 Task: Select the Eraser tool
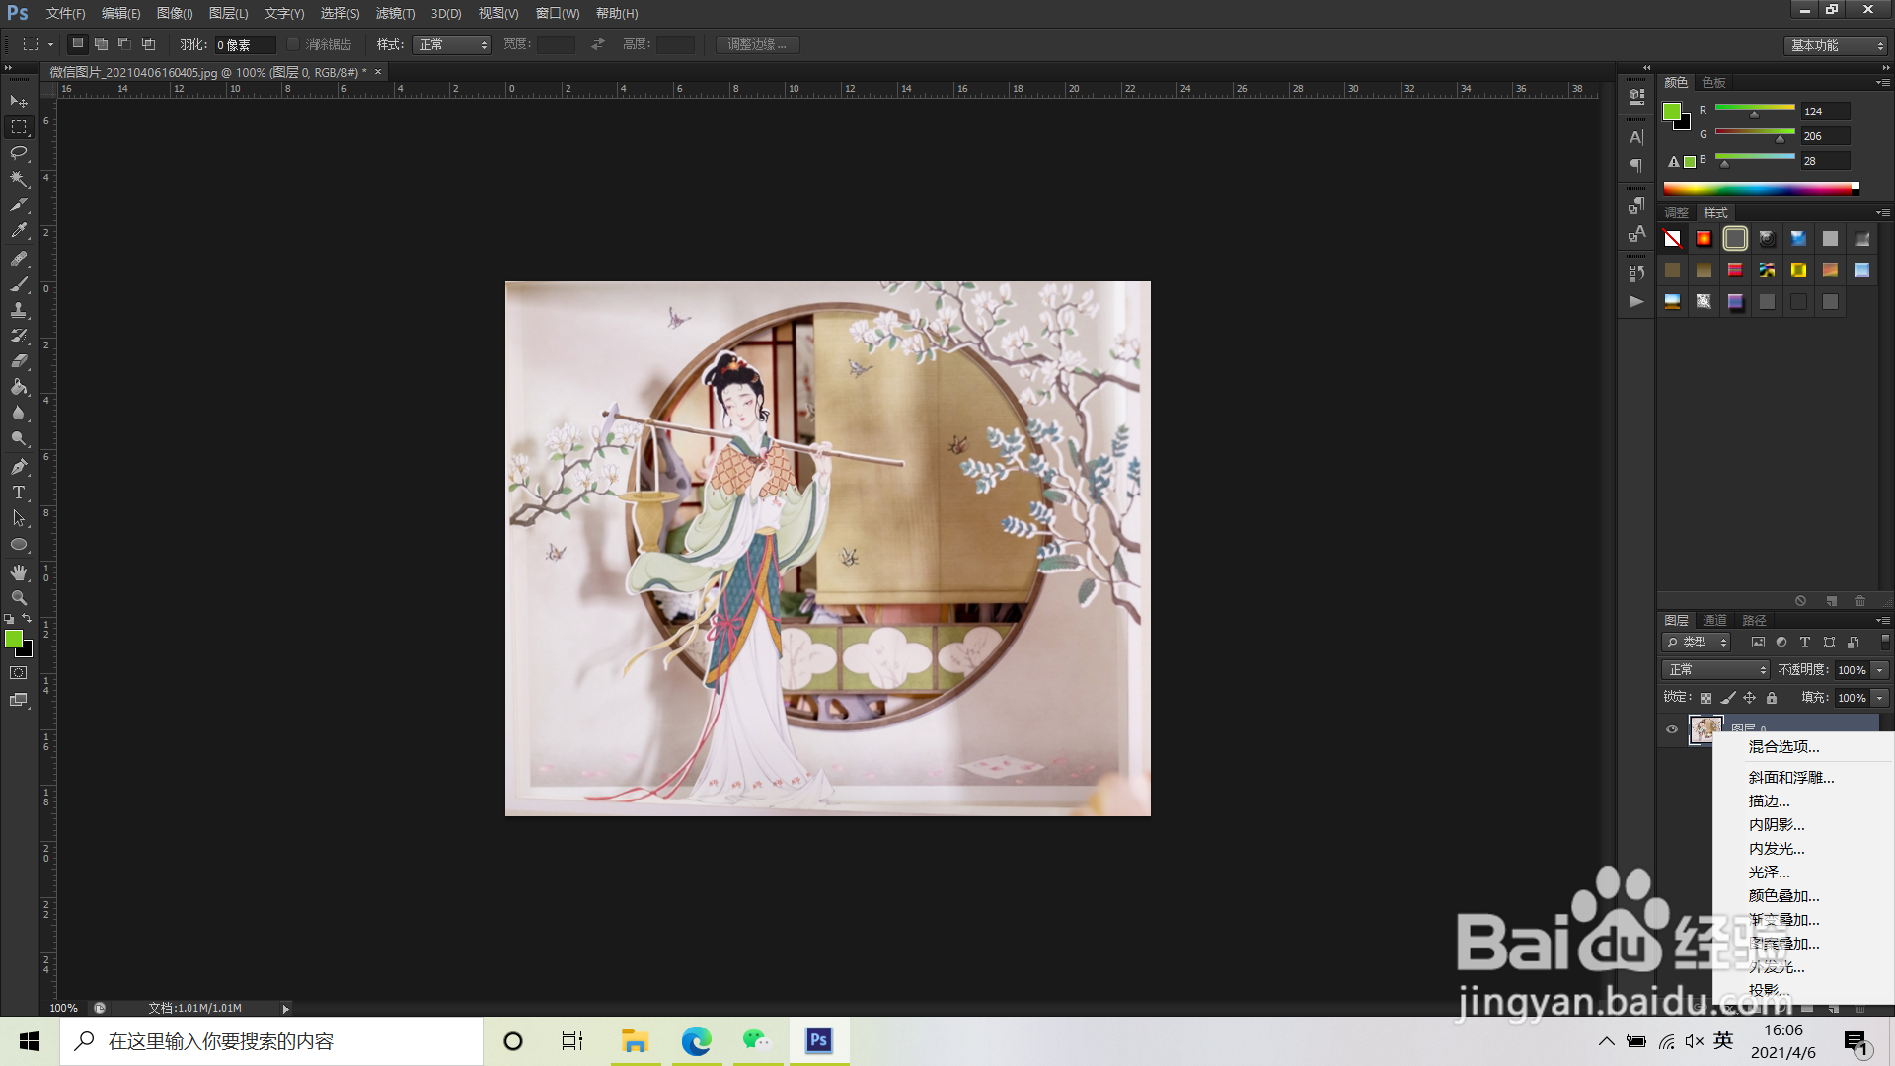point(19,361)
